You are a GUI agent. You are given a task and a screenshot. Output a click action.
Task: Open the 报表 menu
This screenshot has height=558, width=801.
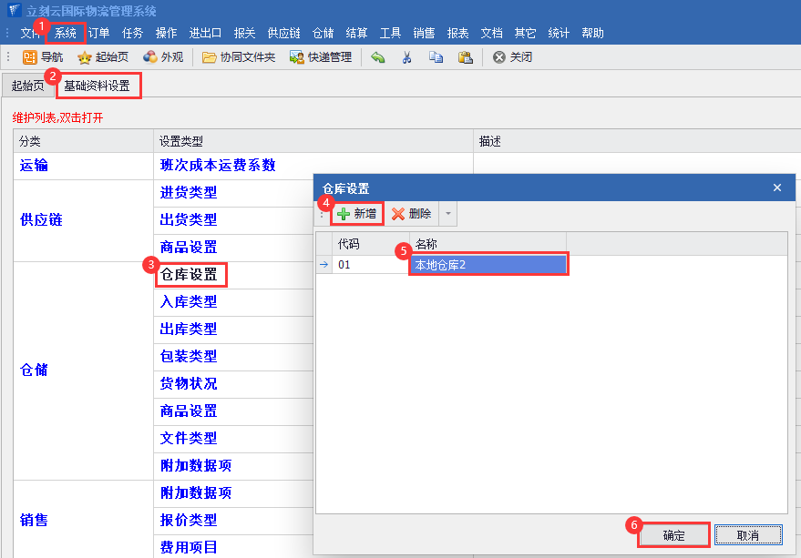tap(457, 33)
